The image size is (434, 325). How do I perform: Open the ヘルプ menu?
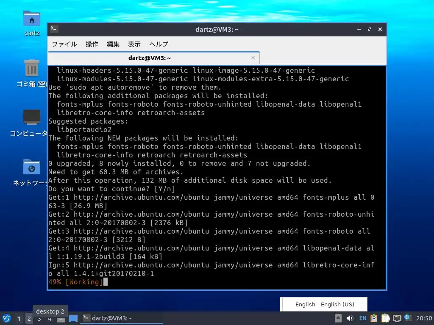pyautogui.click(x=159, y=44)
